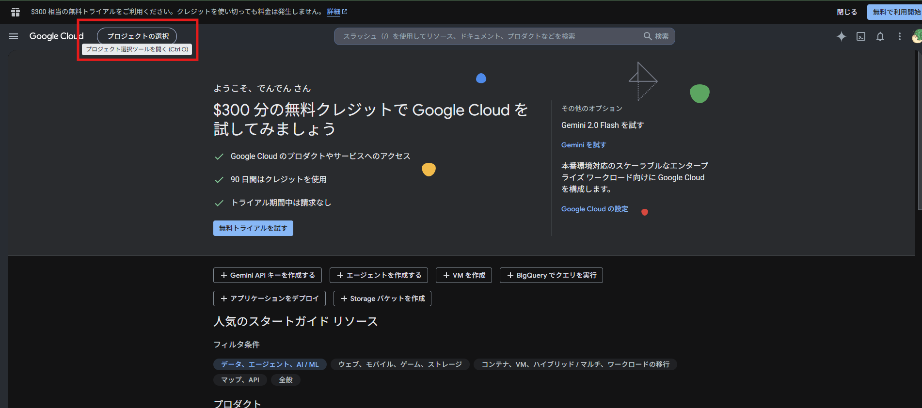The height and width of the screenshot is (408, 922).
Task: Click the gift icon in banner
Action: click(x=16, y=12)
